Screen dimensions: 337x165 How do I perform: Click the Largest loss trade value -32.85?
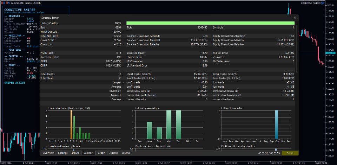point(291,82)
